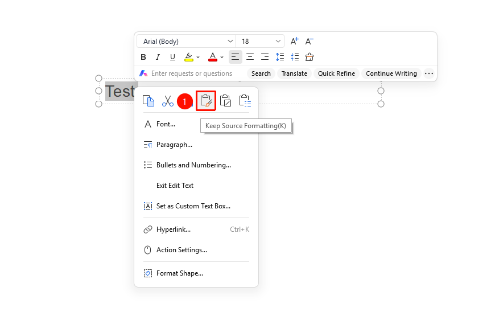Align text left

[x=235, y=57]
